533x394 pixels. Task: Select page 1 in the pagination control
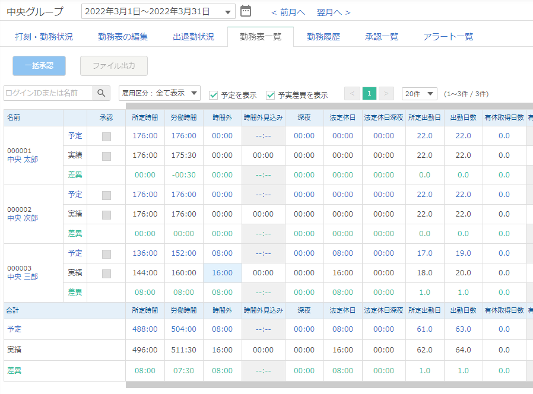368,94
